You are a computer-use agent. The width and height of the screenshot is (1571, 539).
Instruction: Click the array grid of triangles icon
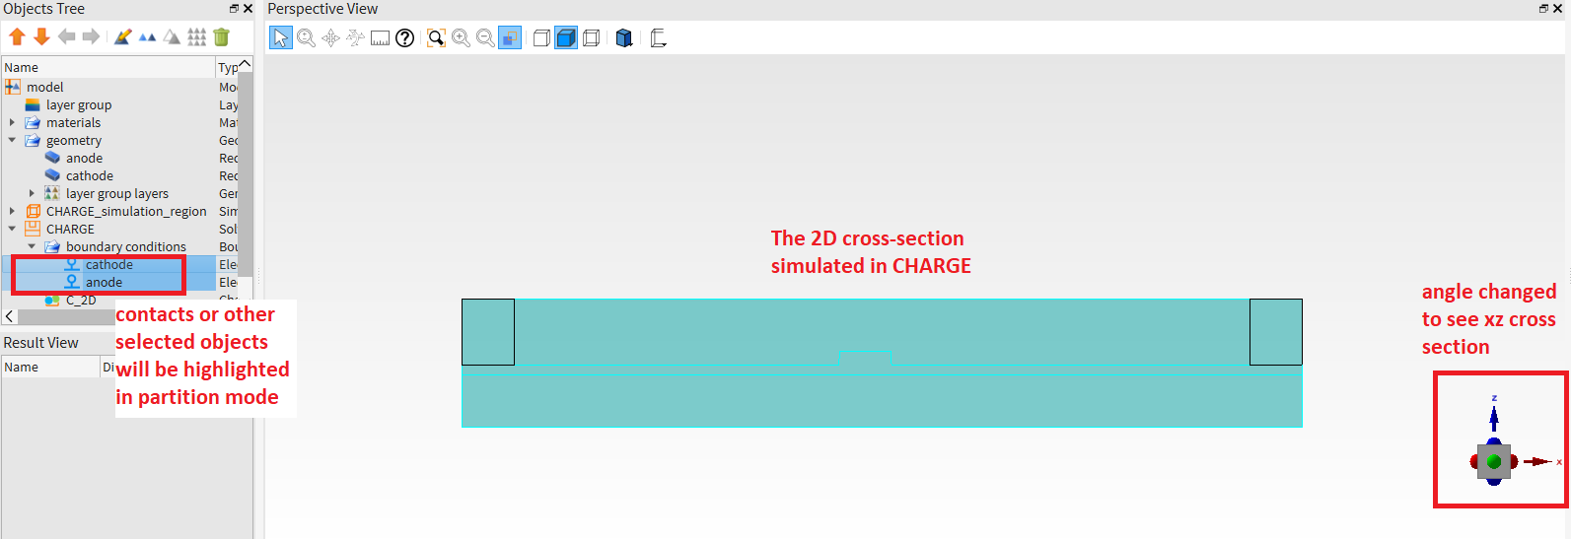click(x=196, y=37)
